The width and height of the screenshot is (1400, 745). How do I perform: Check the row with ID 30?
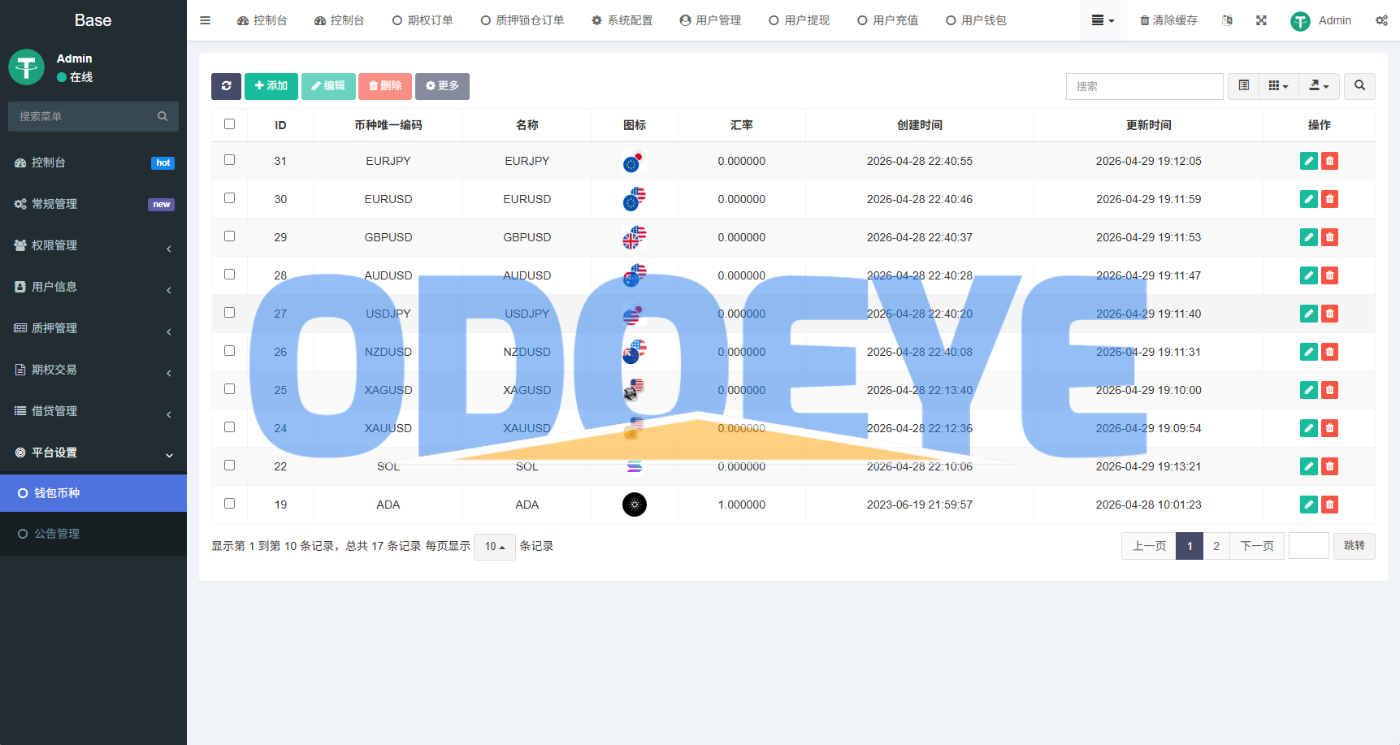pyautogui.click(x=229, y=198)
